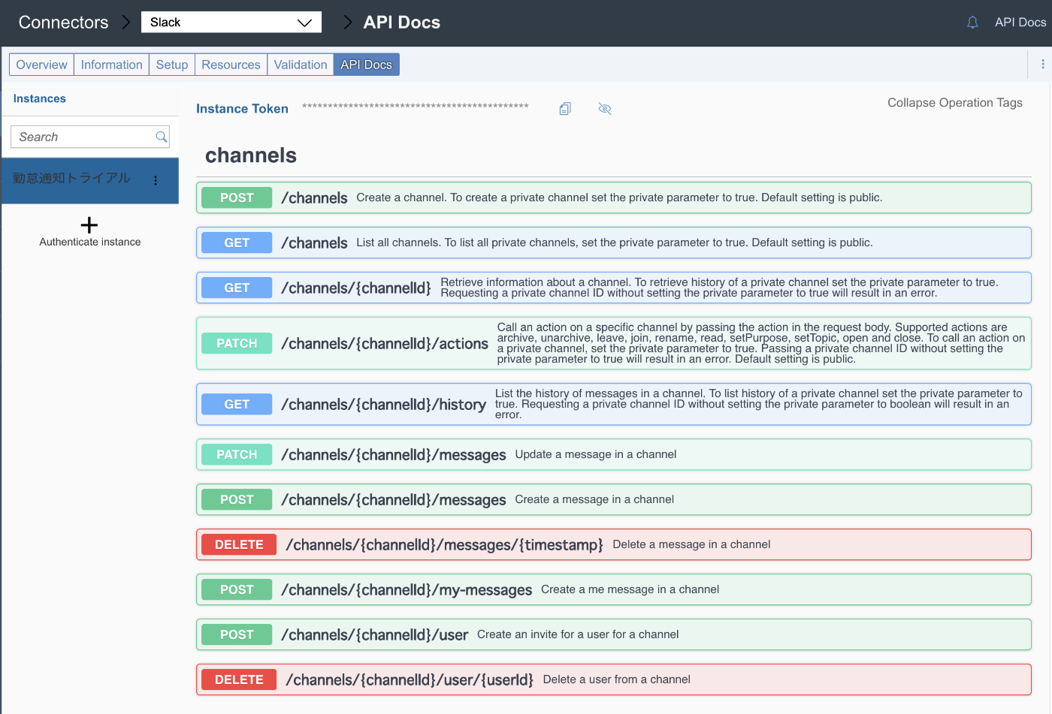Open the Resources tab
The image size is (1052, 714).
[231, 65]
